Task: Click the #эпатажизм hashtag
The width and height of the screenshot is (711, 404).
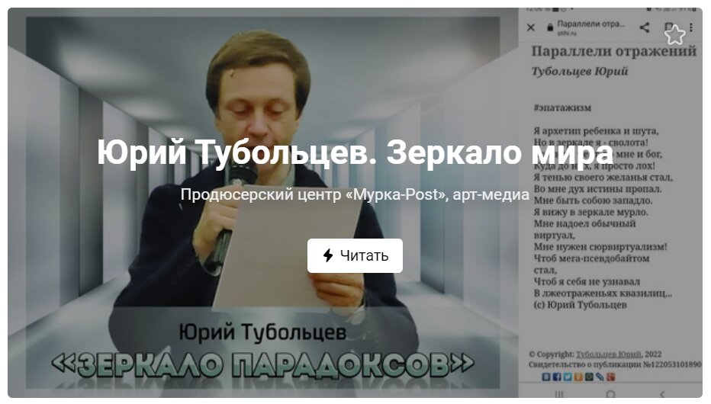Action: click(562, 107)
